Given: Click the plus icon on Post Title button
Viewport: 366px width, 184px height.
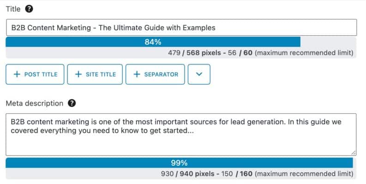Looking at the screenshot, I should [x=17, y=74].
